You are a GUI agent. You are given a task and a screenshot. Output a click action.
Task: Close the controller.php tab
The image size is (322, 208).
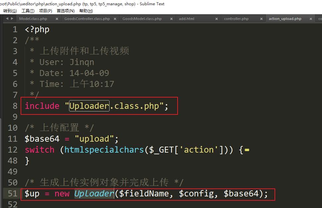261,19
